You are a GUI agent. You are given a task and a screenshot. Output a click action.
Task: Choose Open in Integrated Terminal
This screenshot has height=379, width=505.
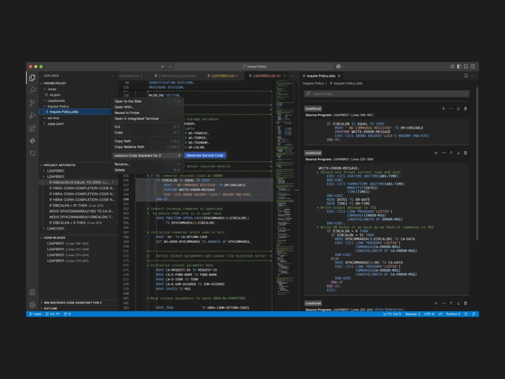coord(147,118)
